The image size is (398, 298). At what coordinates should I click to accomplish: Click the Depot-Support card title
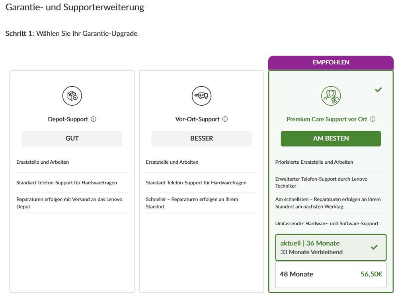pos(68,119)
